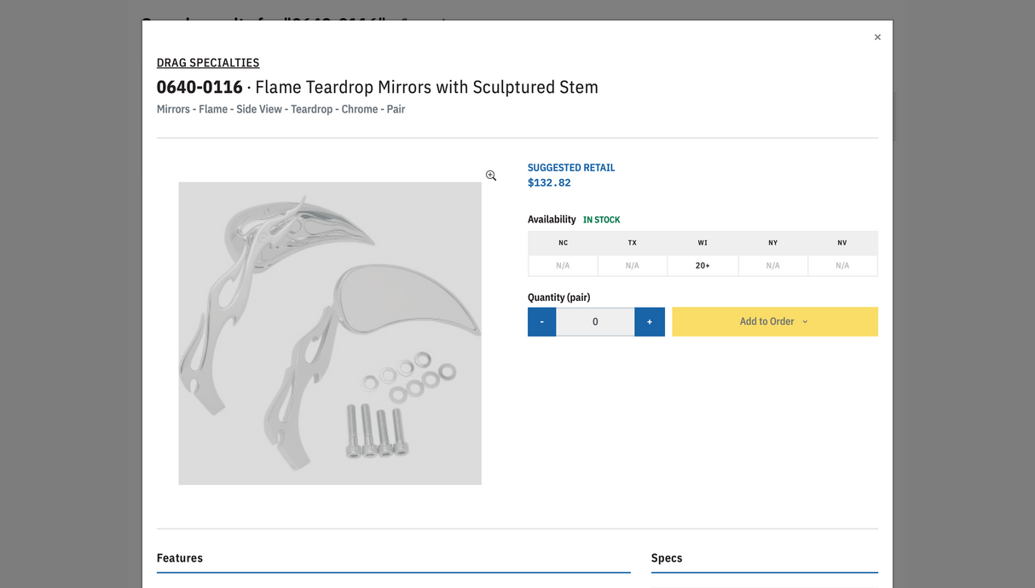The width and height of the screenshot is (1035, 588).
Task: Select the Quantity (pair) label
Action: (x=559, y=297)
